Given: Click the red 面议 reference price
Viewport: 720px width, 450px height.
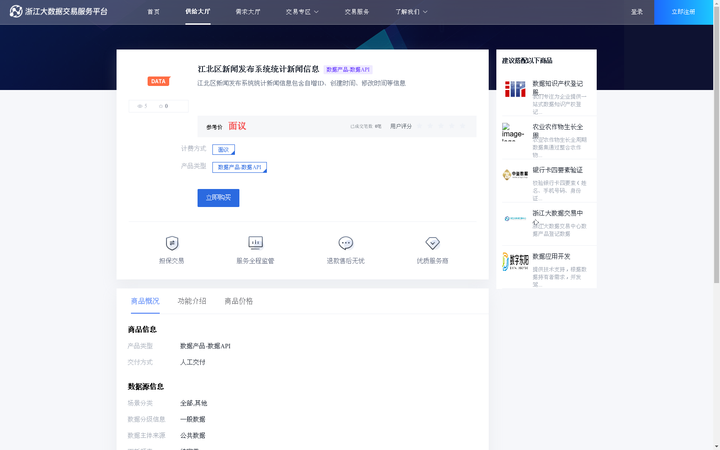Looking at the screenshot, I should pyautogui.click(x=237, y=126).
